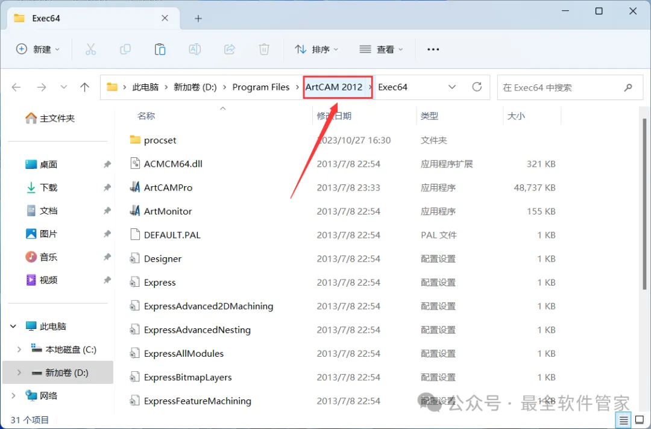Open Music (音乐) in sidebar
The image size is (651, 429).
coord(41,257)
